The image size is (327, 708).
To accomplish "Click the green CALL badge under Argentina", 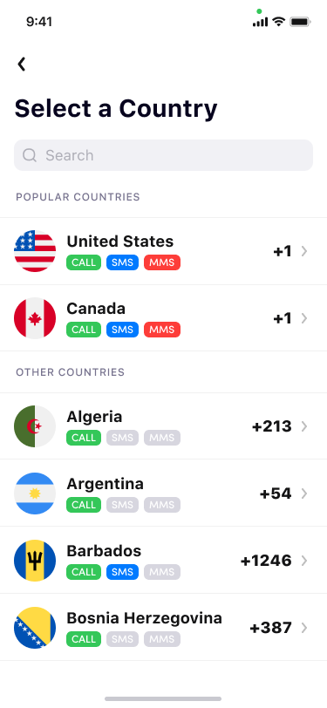I will pyautogui.click(x=84, y=505).
